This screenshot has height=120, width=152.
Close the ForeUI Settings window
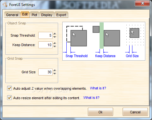(x=143, y=3)
